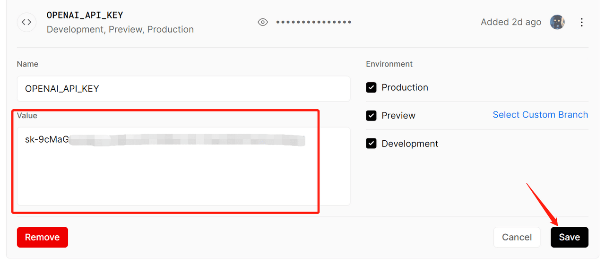Click the Added 2d ago timestamp
This screenshot has width=605, height=265.
510,22
